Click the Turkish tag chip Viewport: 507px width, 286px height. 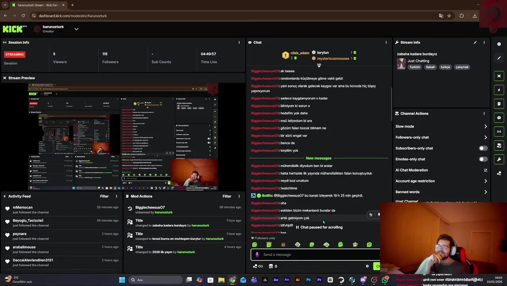(414, 67)
